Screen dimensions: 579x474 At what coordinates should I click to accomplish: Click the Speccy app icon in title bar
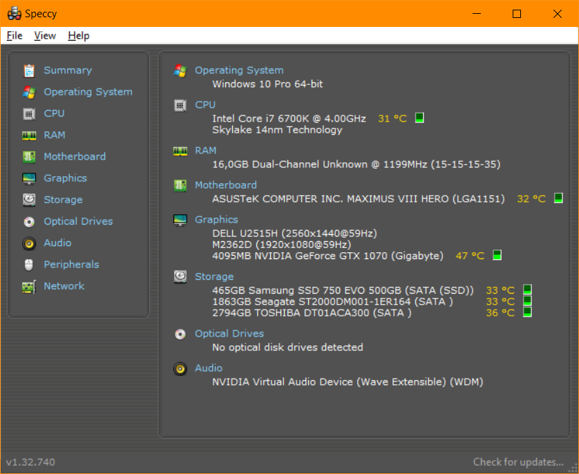point(15,14)
